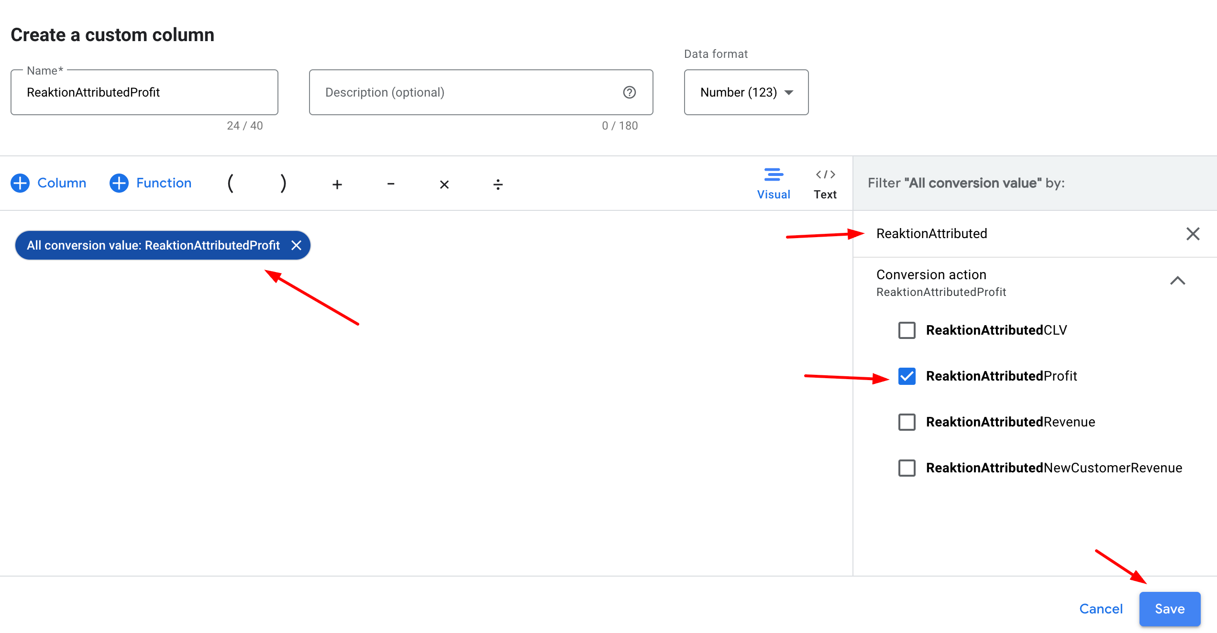
Task: Insert the subtraction minus operator
Action: point(391,184)
